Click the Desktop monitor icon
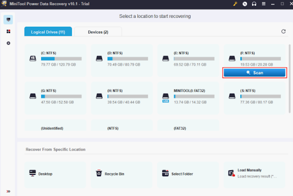Viewport: 293px width, 196px height. [33, 173]
